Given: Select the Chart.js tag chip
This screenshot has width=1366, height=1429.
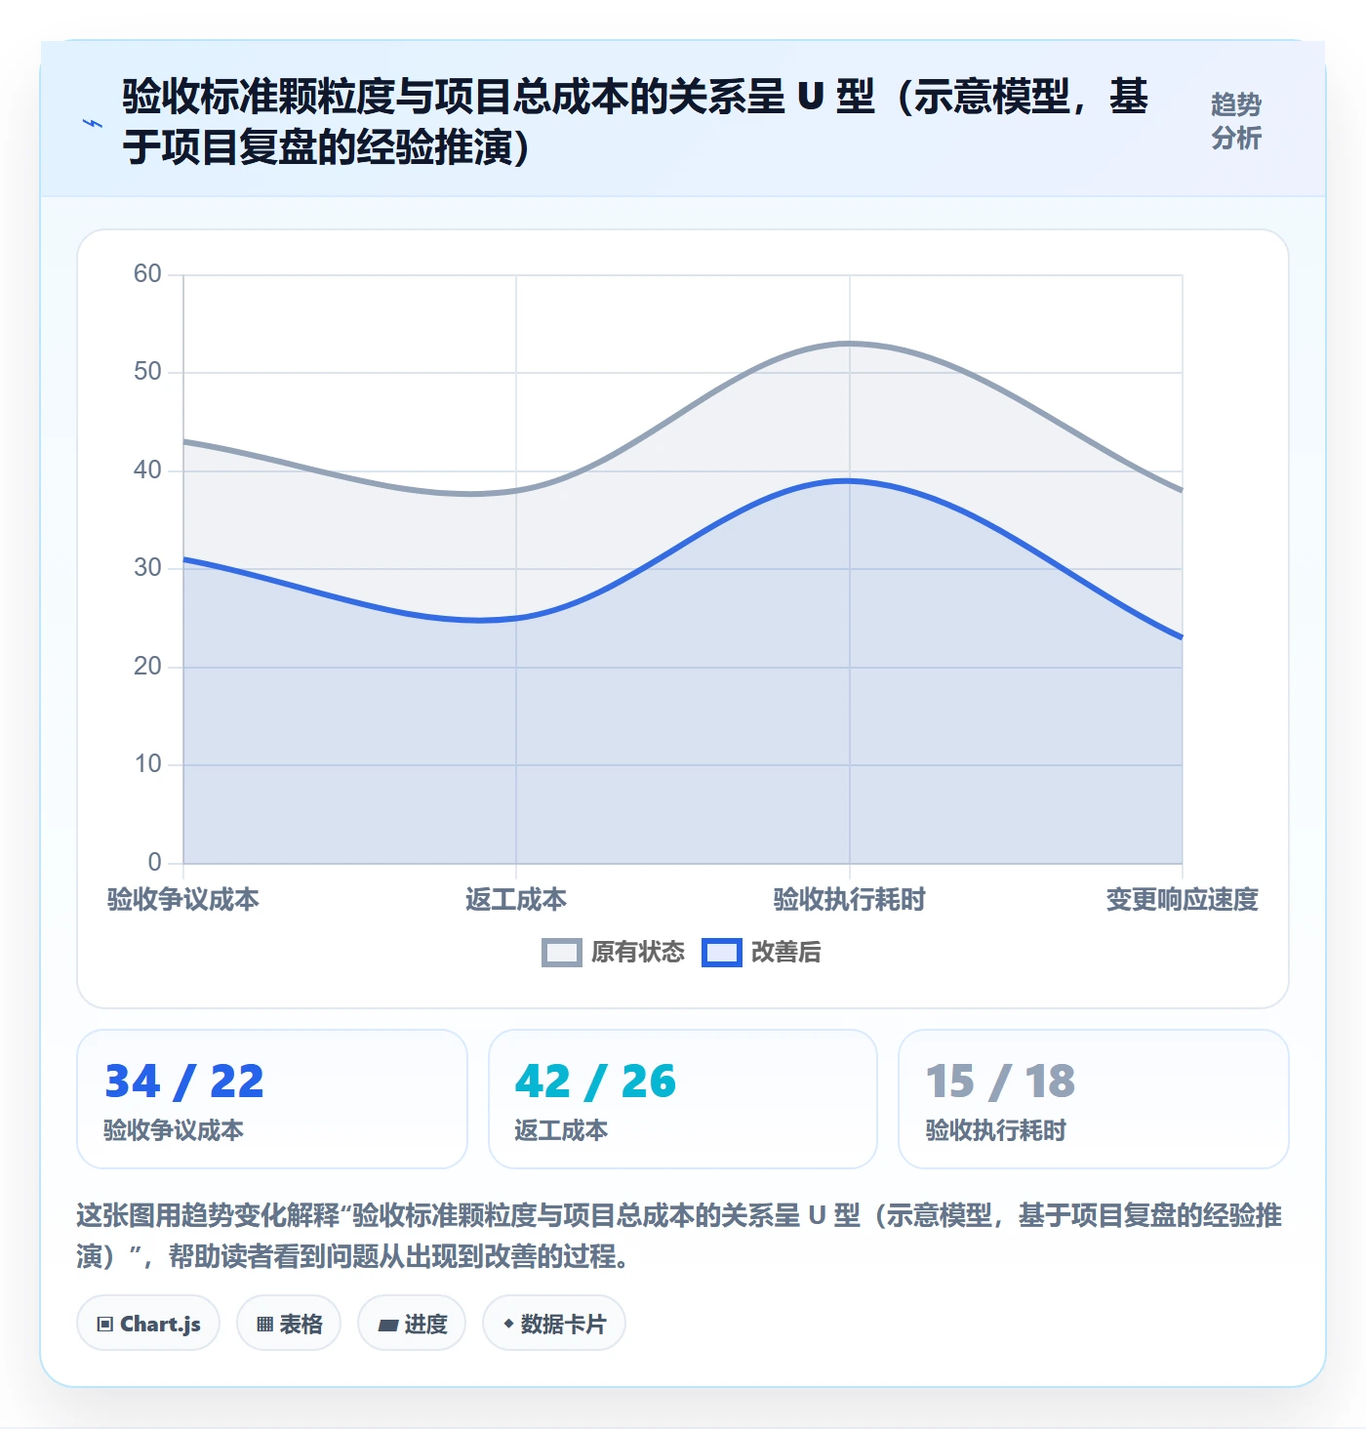Looking at the screenshot, I should coord(148,1324).
